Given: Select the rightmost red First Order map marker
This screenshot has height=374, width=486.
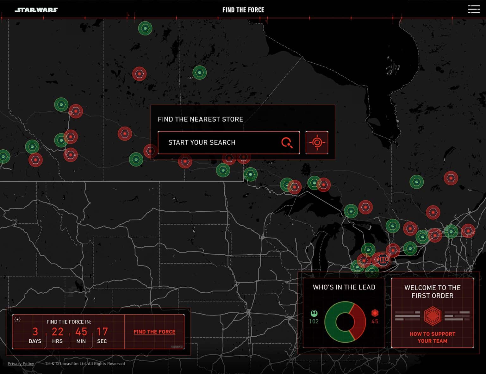Looking at the screenshot, I should pyautogui.click(x=468, y=231).
